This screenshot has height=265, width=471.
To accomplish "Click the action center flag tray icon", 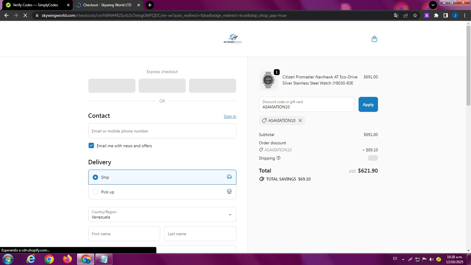I will [425, 259].
